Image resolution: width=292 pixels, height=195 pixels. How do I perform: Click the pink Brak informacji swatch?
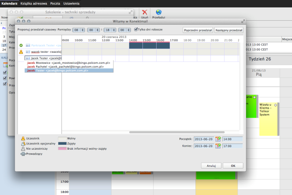coord(62,148)
